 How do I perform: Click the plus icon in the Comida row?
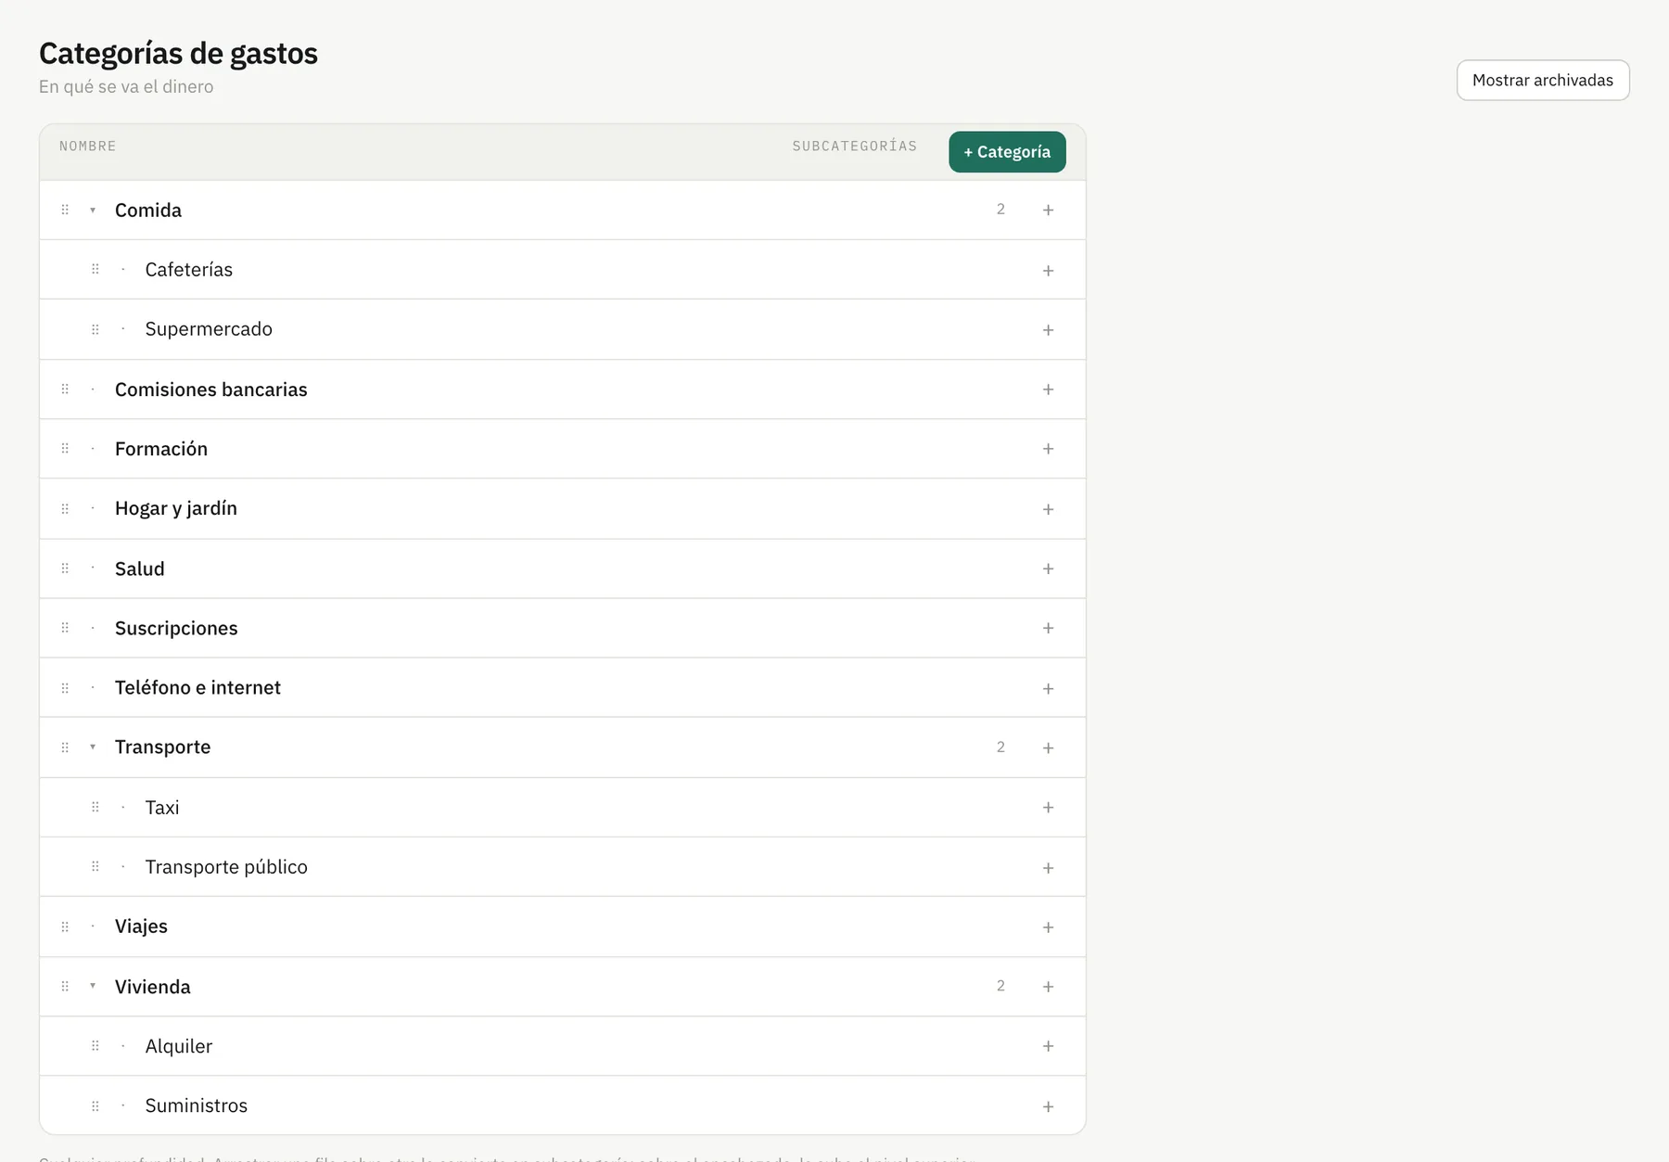1048,211
